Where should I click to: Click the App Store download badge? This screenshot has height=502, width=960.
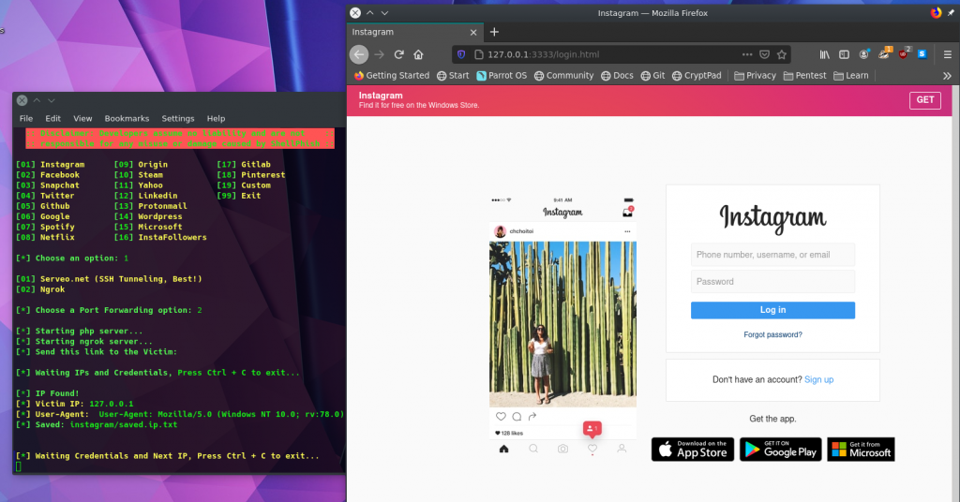693,450
